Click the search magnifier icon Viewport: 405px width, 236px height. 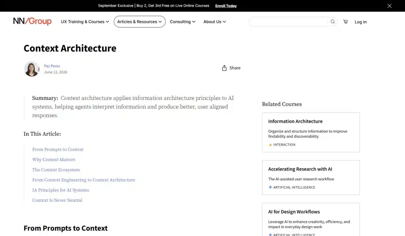coord(332,22)
